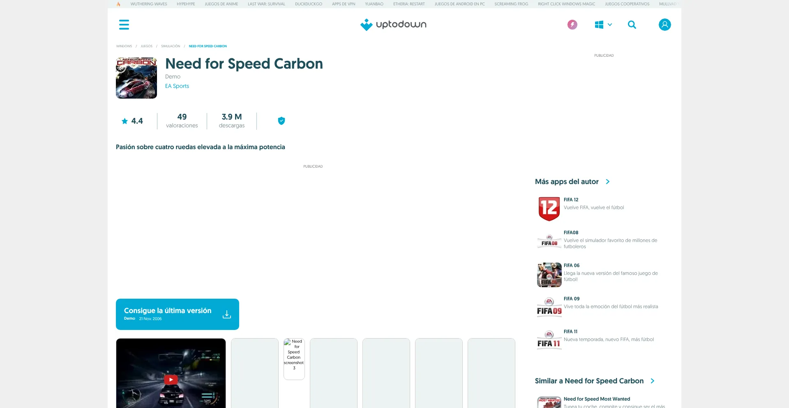Click 49 valoraciones count
Image resolution: width=789 pixels, height=408 pixels.
point(182,121)
